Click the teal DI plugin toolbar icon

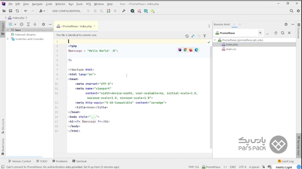[x=146, y=11]
